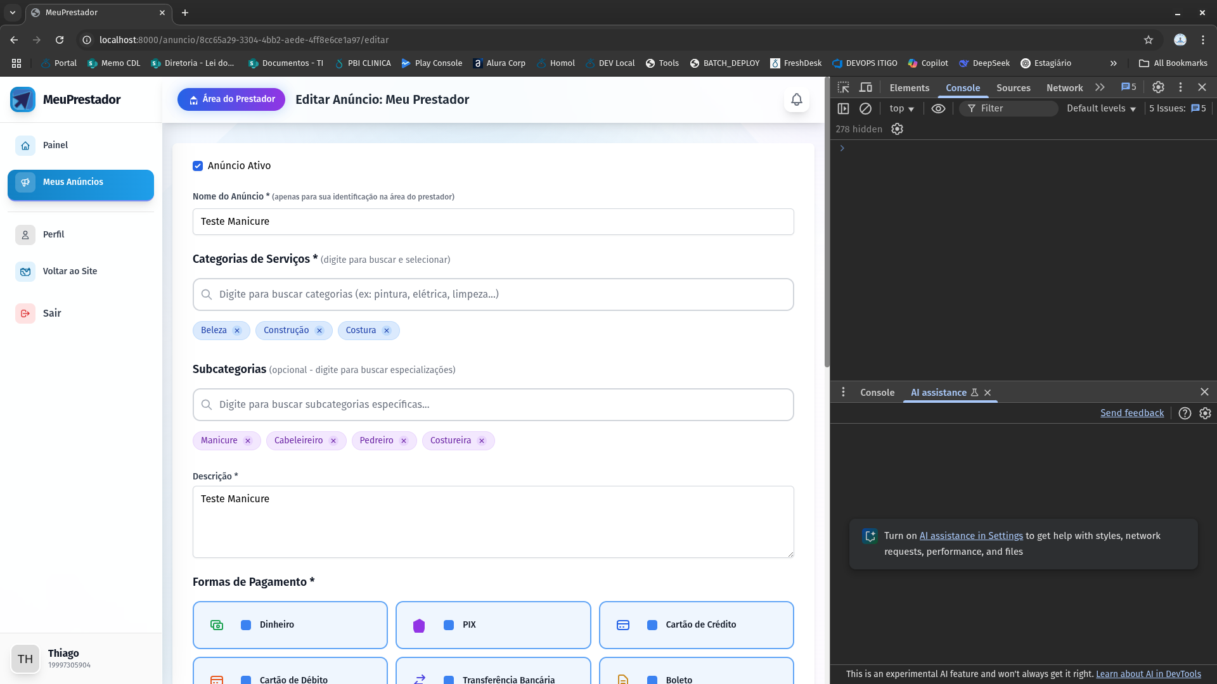Click the Send feedback link
The width and height of the screenshot is (1217, 684).
coord(1132,413)
